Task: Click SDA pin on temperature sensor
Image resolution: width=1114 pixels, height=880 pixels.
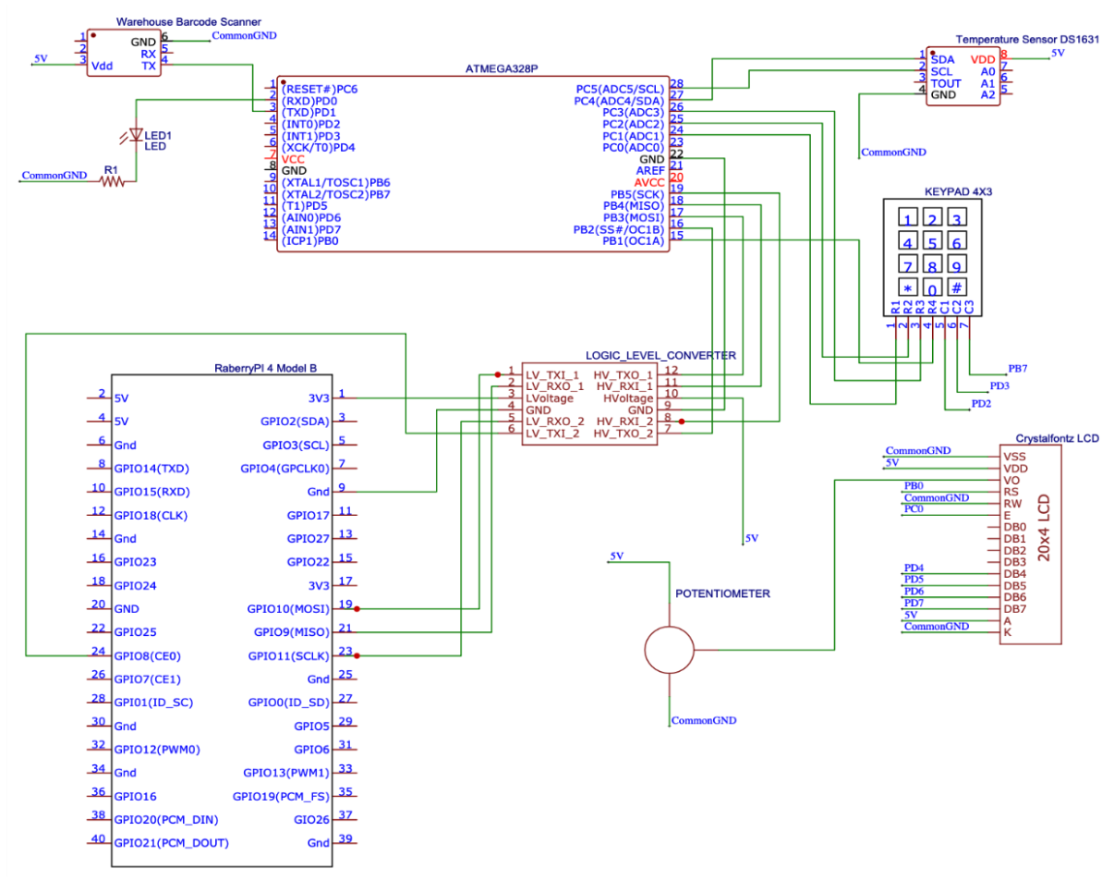Action: tap(942, 58)
